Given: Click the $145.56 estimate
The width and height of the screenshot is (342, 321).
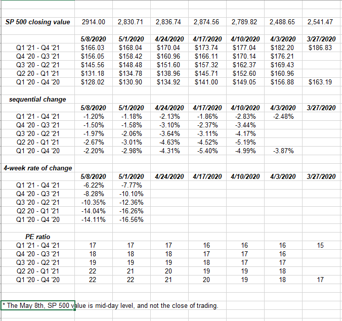Looking at the screenshot, I should pyautogui.click(x=93, y=65).
